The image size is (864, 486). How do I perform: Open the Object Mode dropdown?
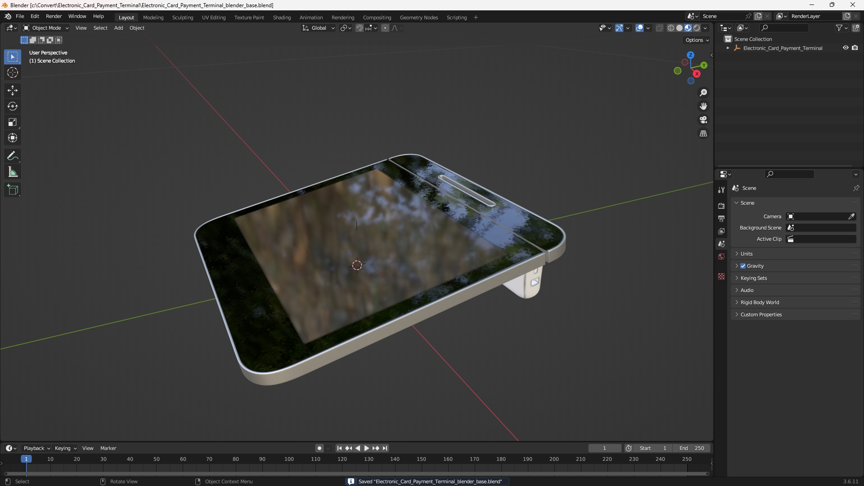click(46, 28)
